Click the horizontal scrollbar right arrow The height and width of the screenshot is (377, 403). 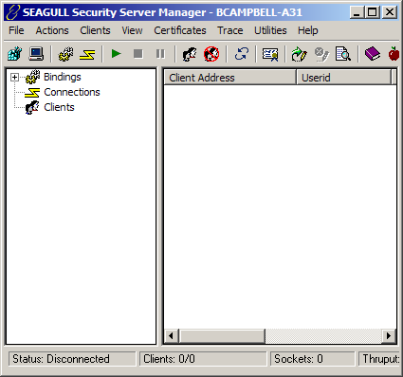389,335
